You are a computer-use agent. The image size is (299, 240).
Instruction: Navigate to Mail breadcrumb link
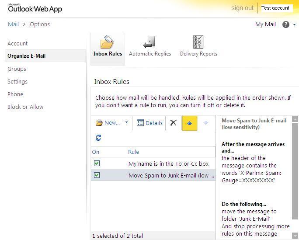pos(13,24)
